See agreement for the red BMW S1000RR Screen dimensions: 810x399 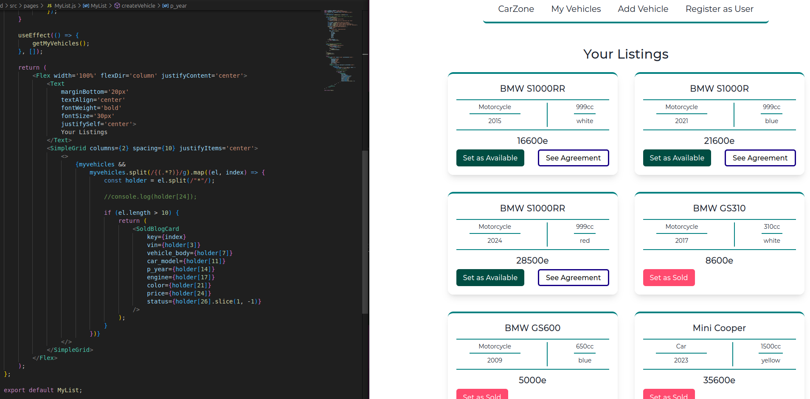573,278
